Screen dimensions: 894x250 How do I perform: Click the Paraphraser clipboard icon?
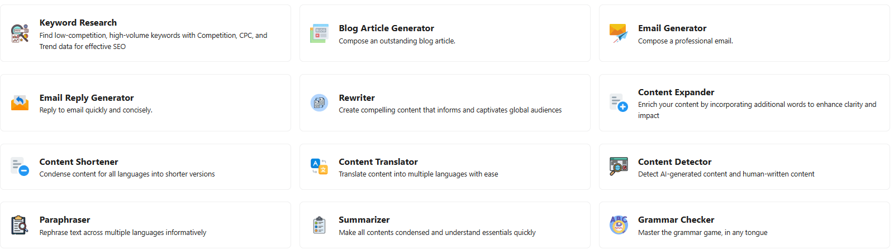(20, 225)
